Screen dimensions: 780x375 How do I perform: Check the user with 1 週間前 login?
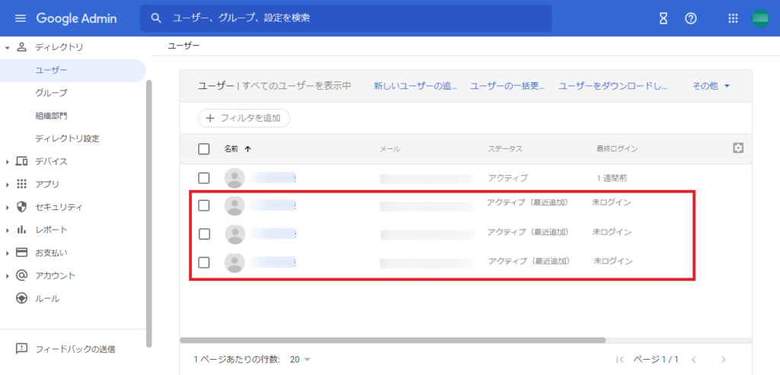coord(204,178)
